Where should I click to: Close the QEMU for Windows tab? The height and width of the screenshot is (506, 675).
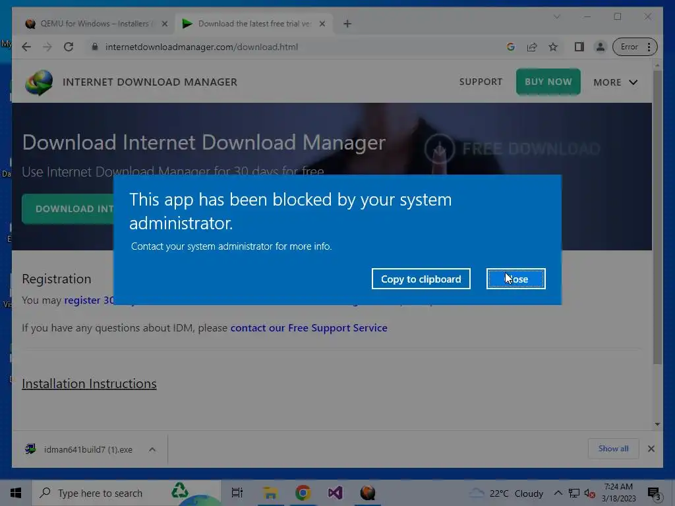(x=164, y=24)
